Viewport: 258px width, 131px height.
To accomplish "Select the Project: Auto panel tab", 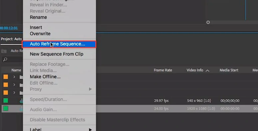I will click(x=11, y=39).
